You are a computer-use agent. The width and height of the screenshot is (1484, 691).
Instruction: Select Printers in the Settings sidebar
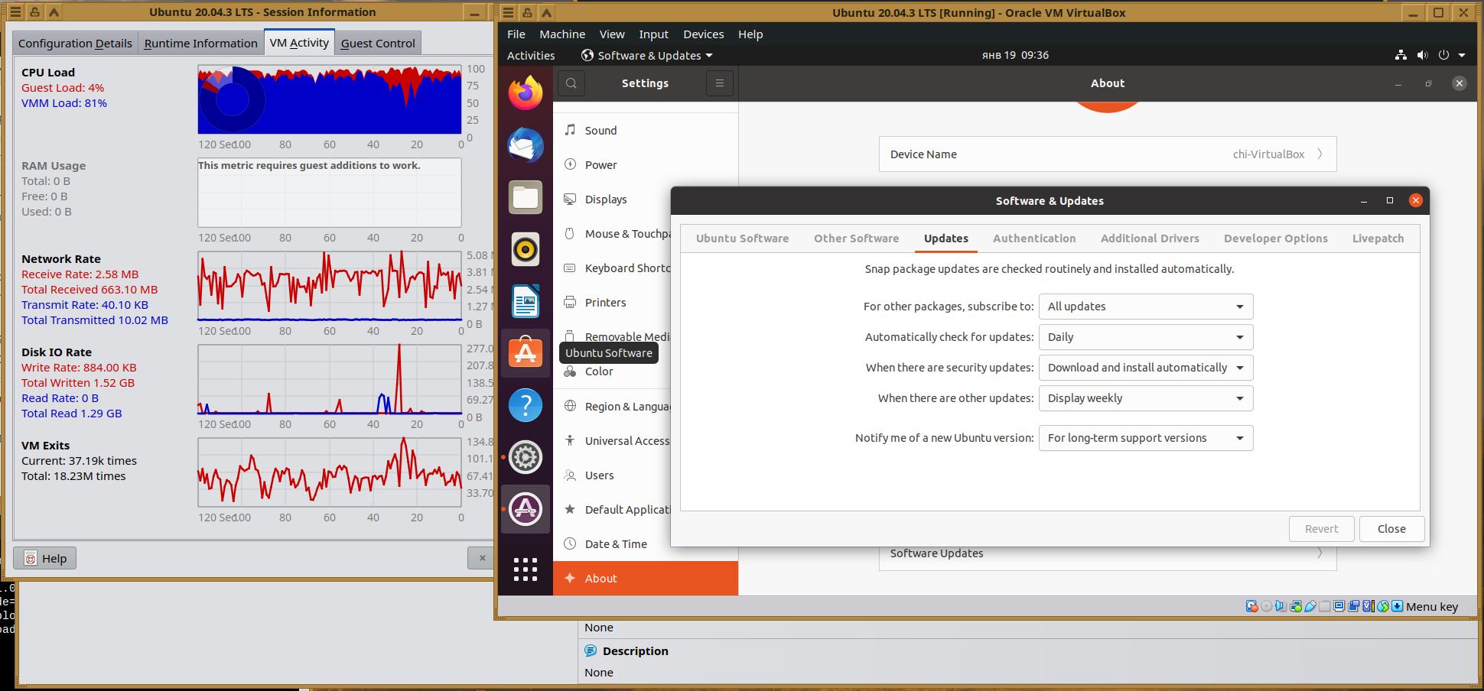pyautogui.click(x=612, y=303)
